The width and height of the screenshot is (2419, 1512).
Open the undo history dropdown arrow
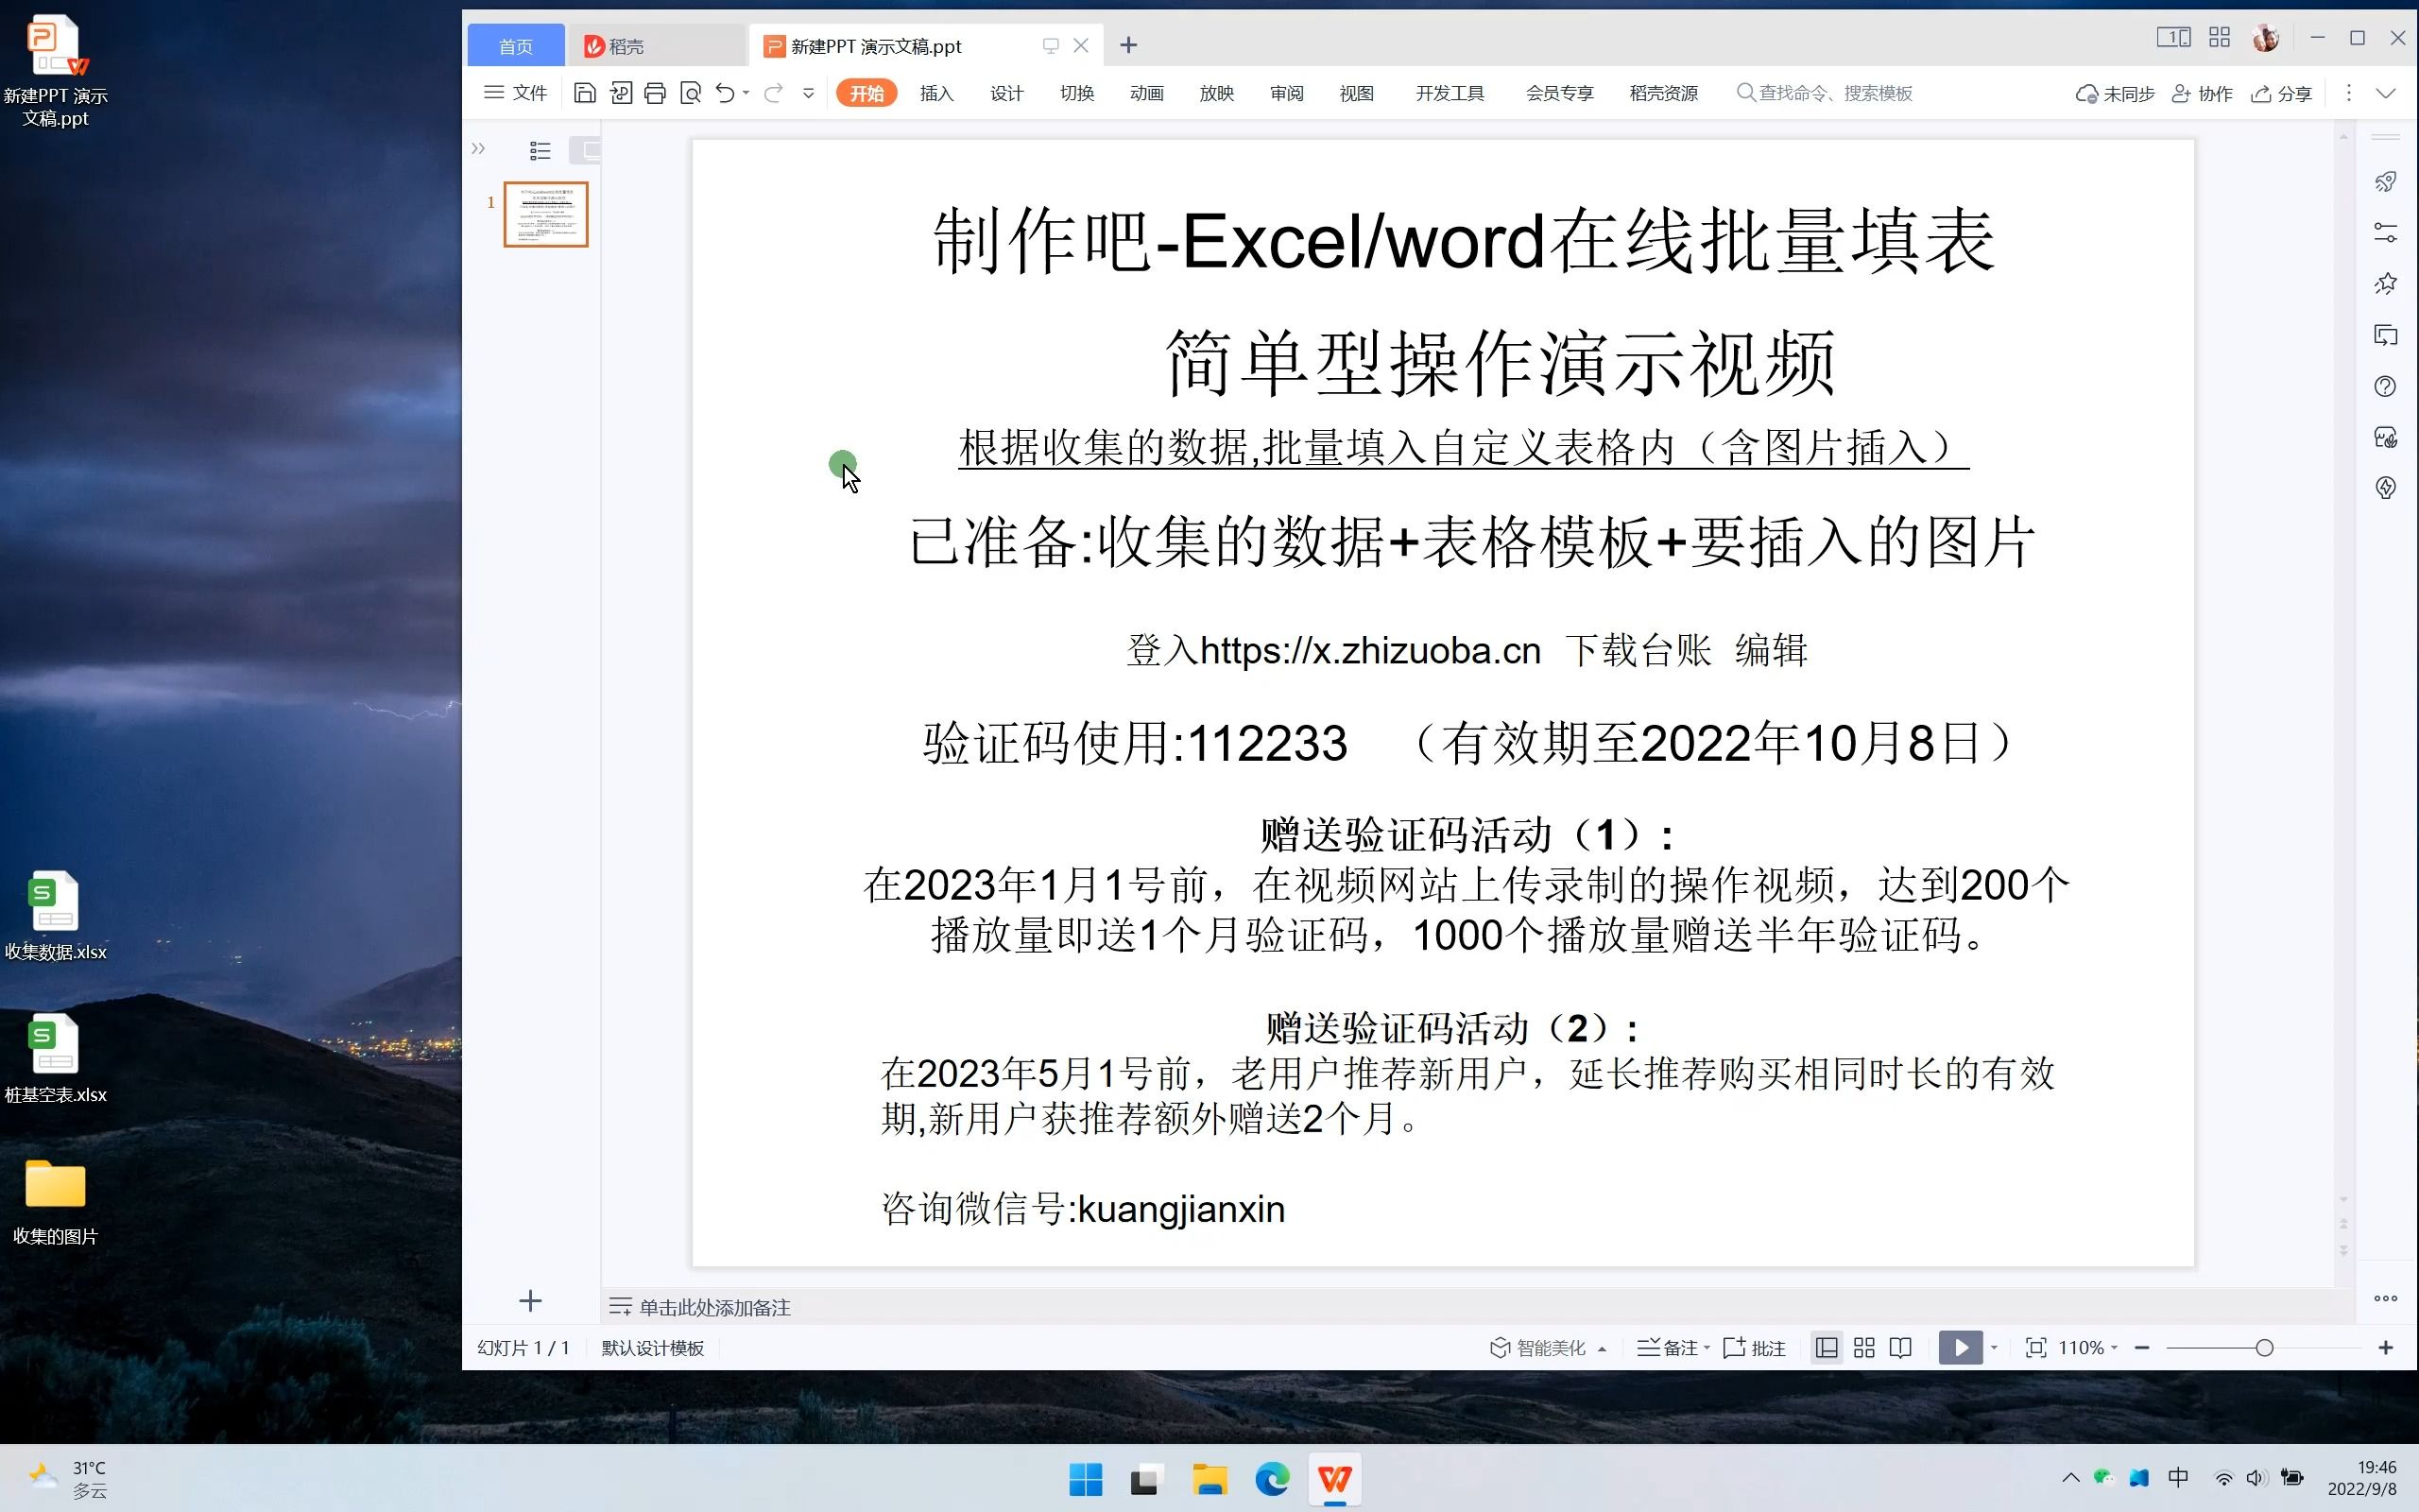coord(746,93)
